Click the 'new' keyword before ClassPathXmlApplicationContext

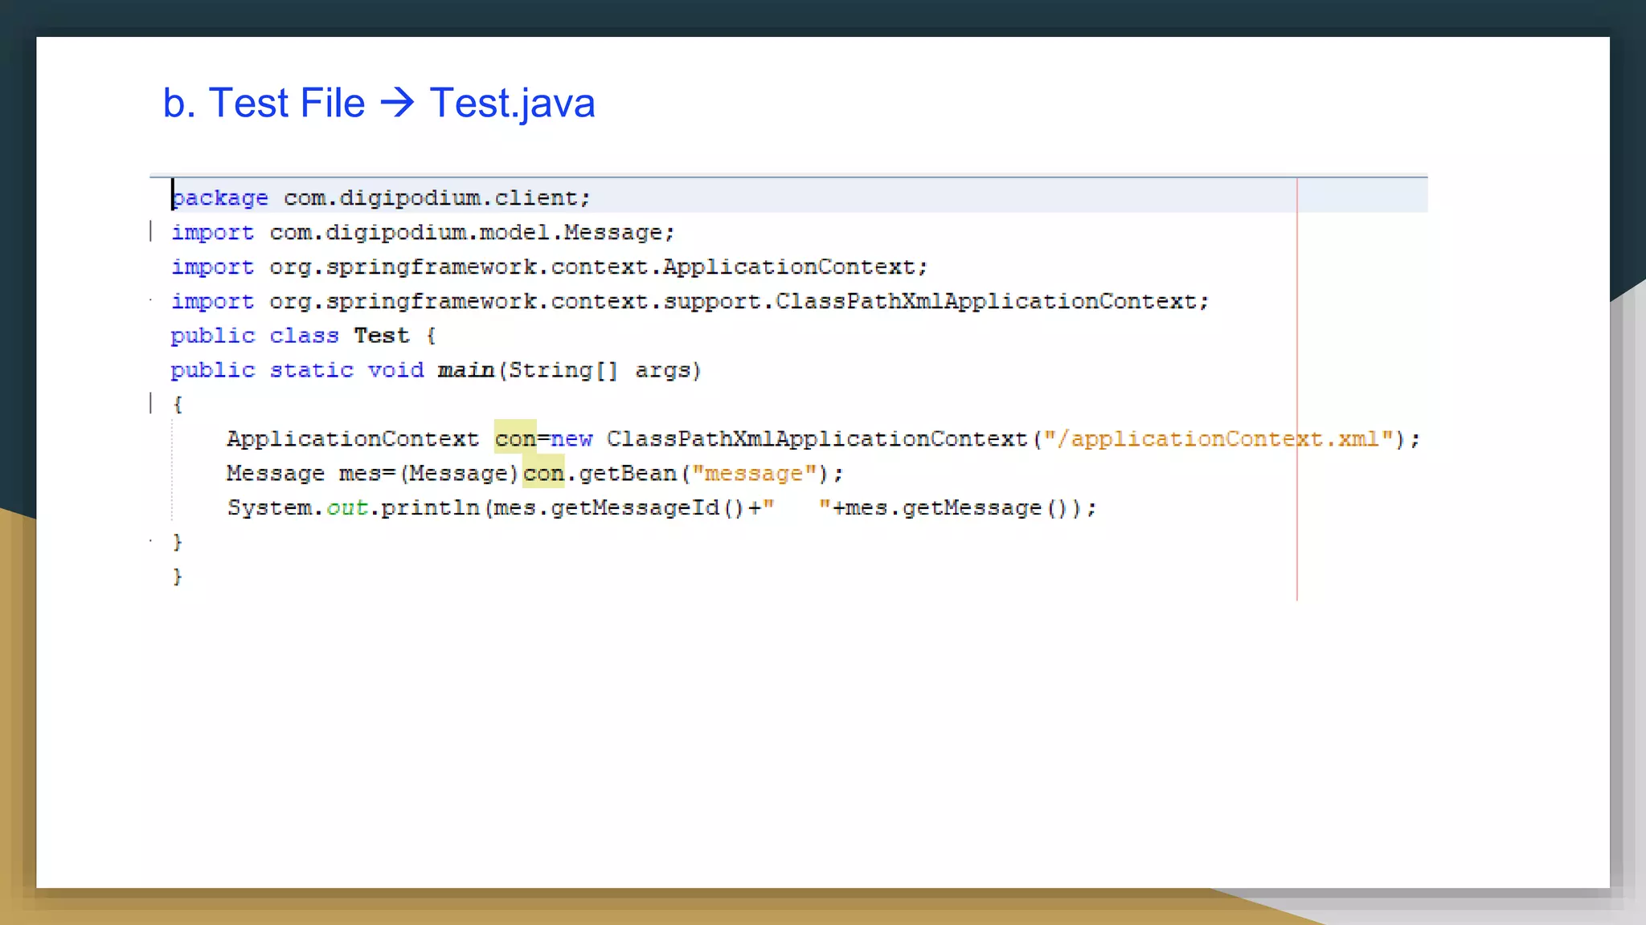coord(571,439)
